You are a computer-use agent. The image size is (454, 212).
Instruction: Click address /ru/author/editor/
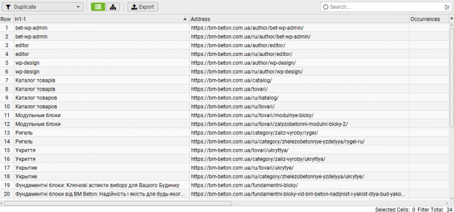coord(299,54)
